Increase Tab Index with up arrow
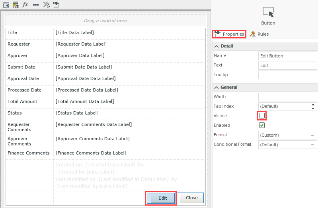The image size is (318, 208). (313, 105)
